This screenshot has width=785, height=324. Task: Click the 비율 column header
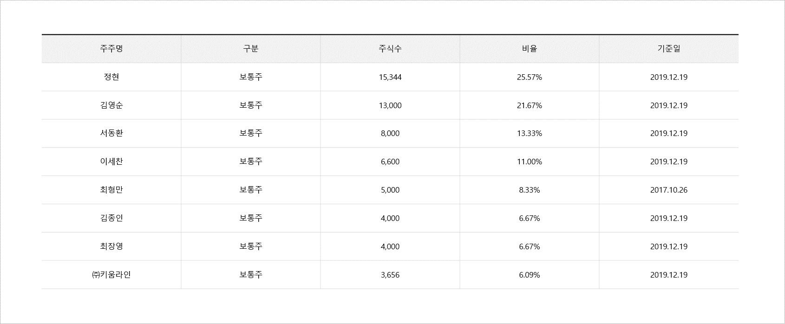[x=530, y=49]
